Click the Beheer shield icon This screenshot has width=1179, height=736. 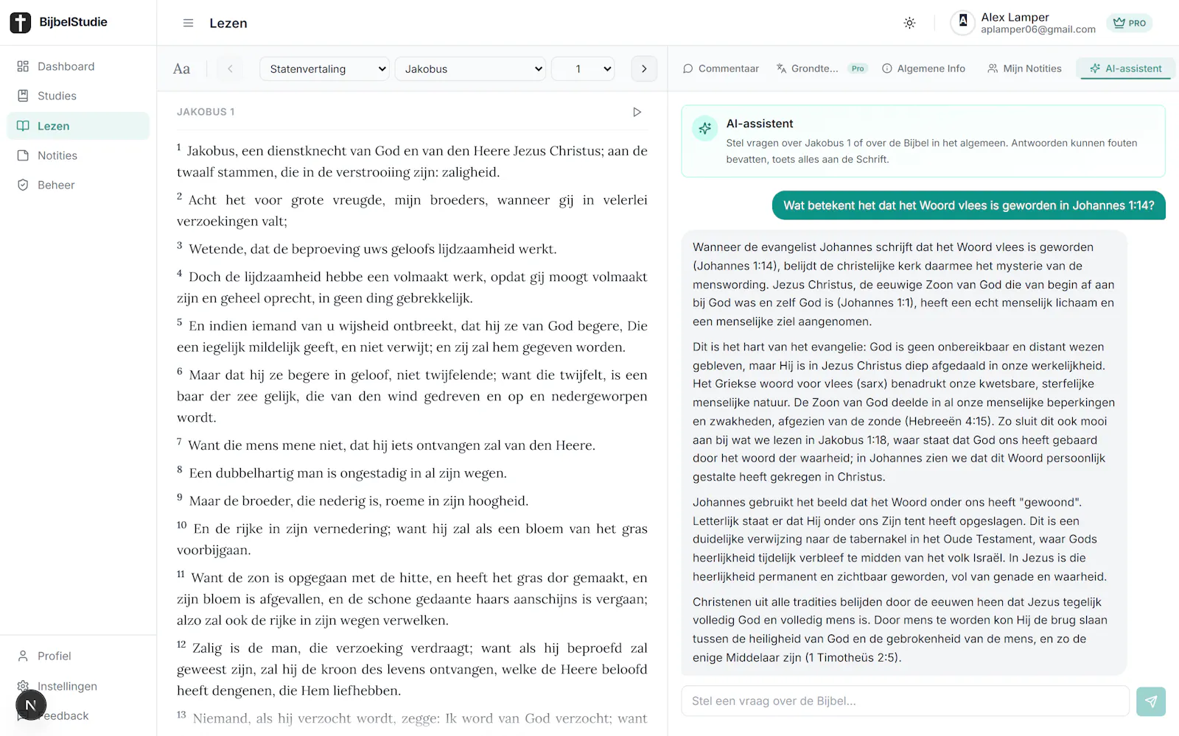(23, 185)
